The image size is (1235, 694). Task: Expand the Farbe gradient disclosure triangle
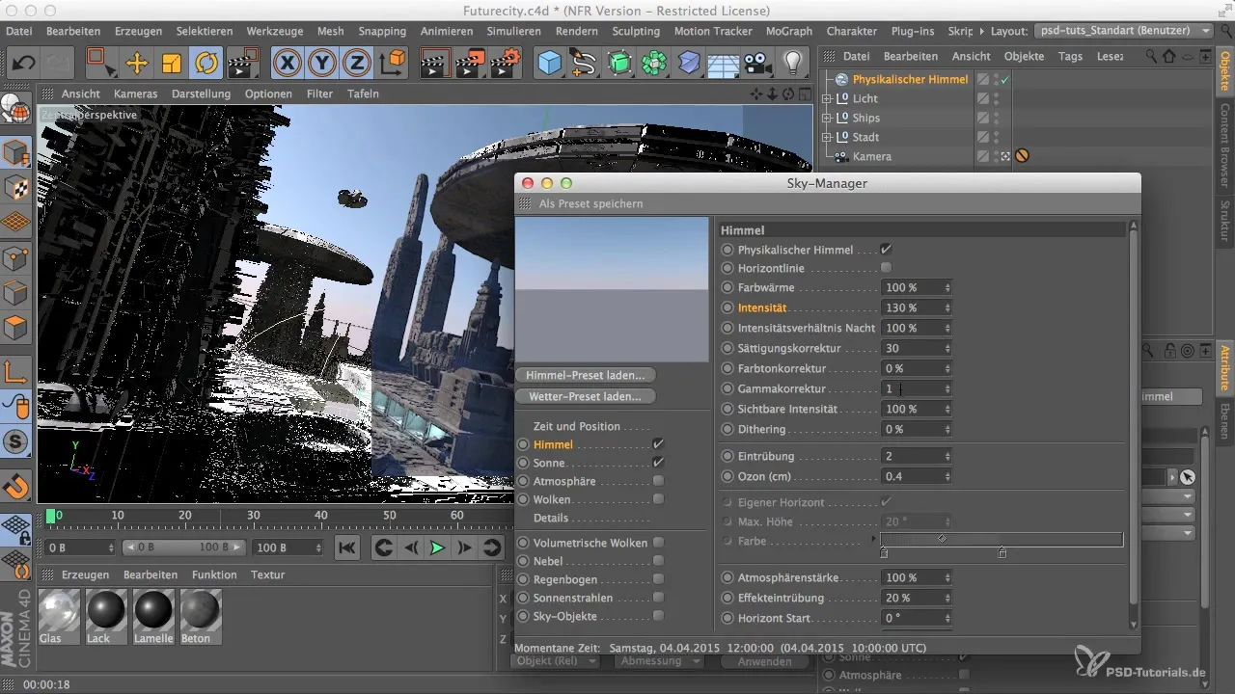874,538
